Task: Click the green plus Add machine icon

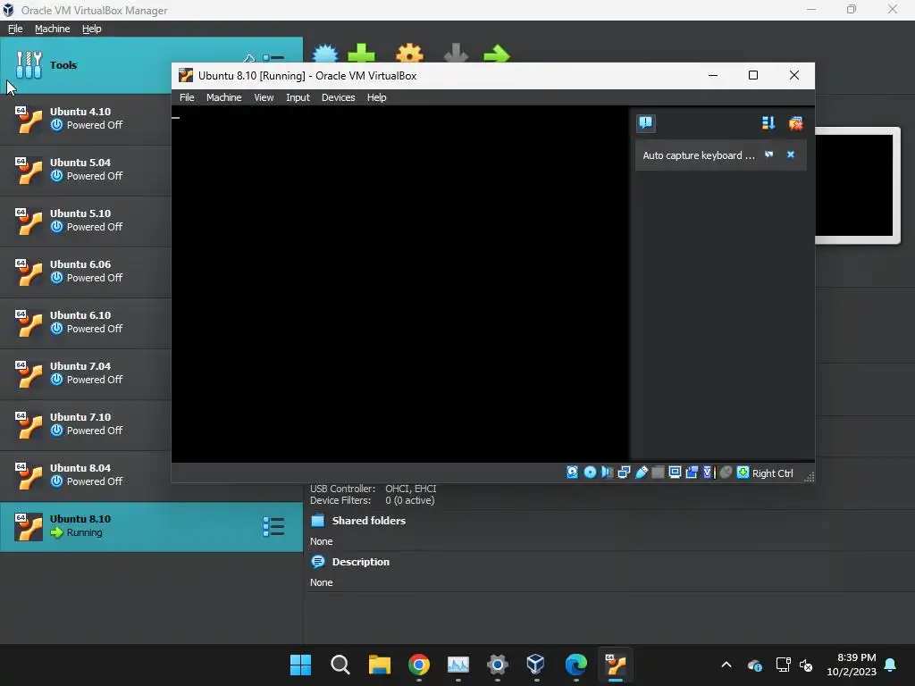Action: click(362, 54)
